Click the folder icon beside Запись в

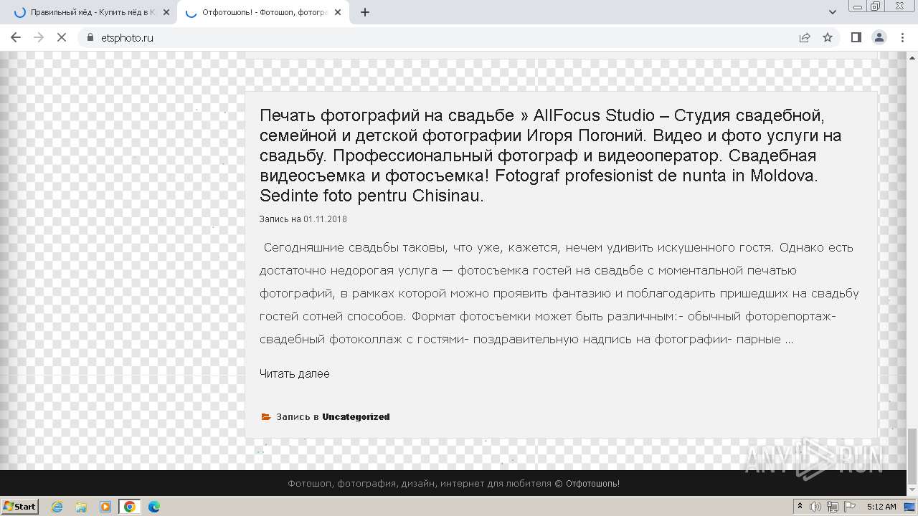[266, 416]
